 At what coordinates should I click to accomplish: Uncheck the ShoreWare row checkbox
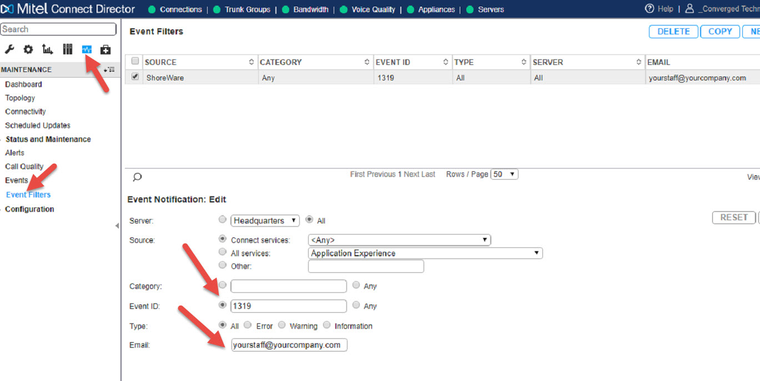(x=135, y=77)
